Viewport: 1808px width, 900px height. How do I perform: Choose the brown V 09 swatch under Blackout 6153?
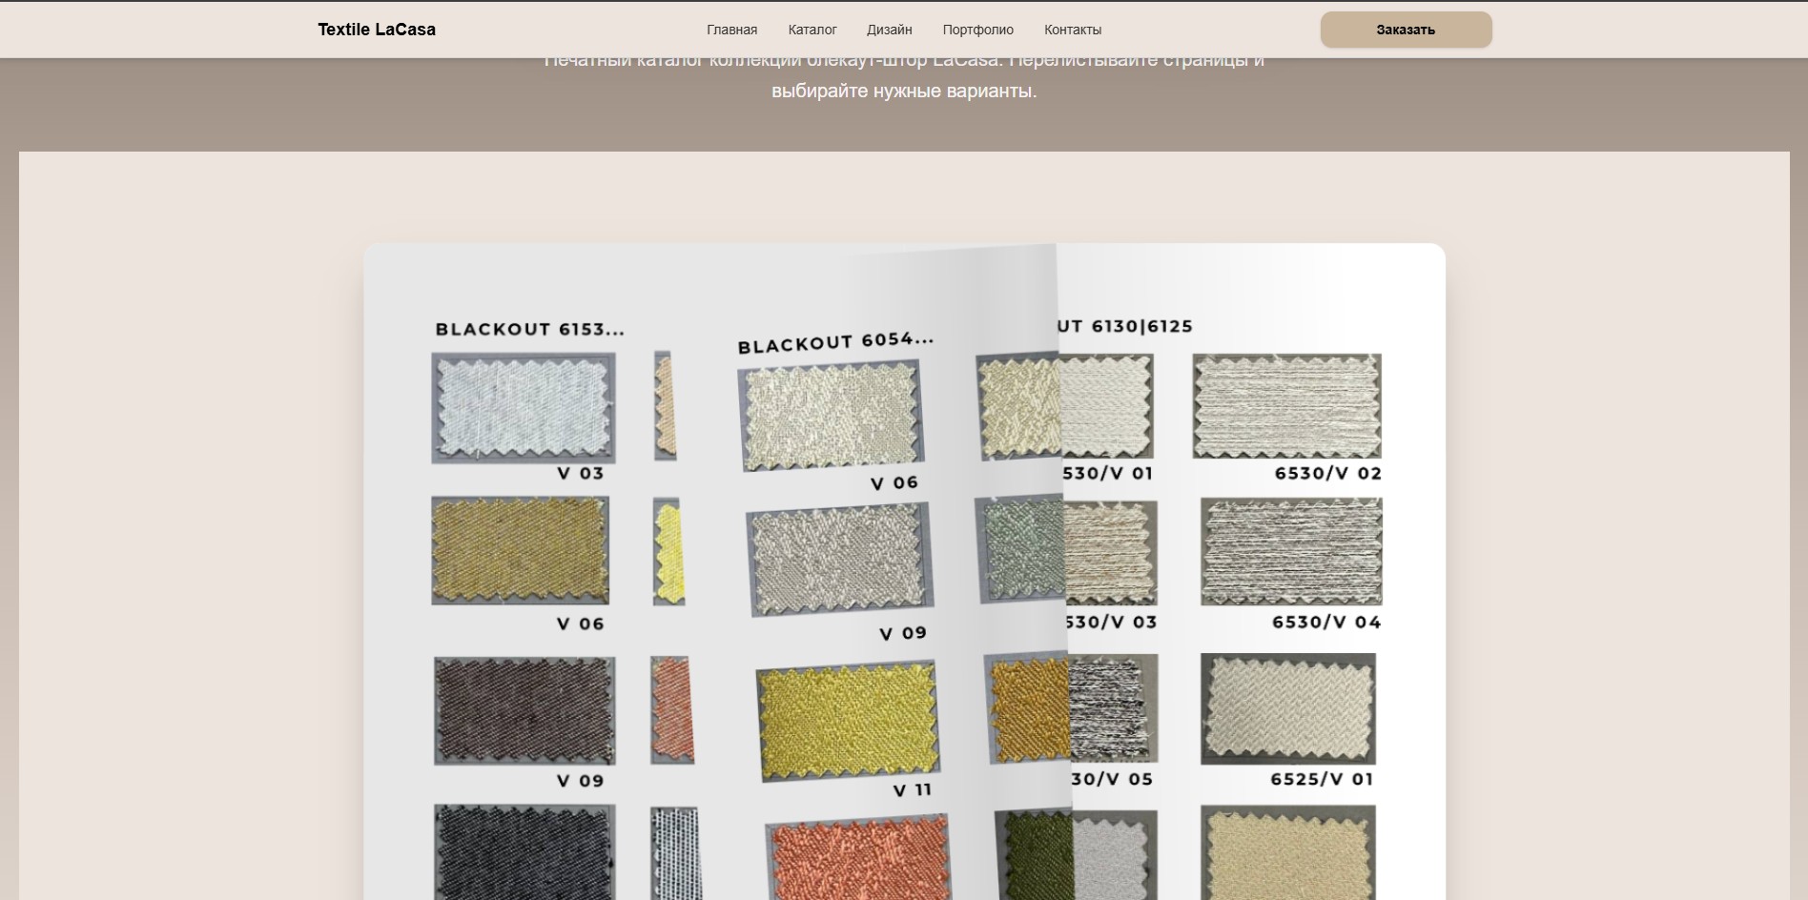pos(524,710)
